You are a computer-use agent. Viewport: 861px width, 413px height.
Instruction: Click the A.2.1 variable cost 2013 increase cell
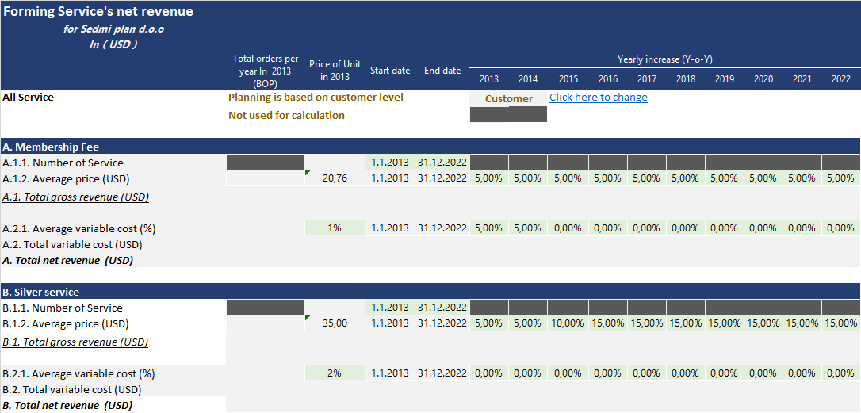pos(489,228)
